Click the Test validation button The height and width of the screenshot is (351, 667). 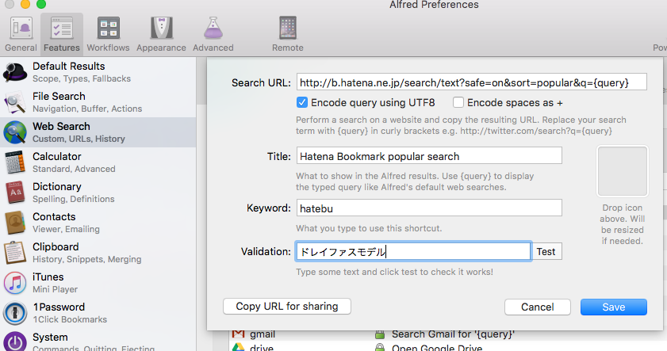coord(546,252)
